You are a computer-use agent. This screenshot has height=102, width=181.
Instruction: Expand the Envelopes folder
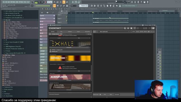click(7, 94)
